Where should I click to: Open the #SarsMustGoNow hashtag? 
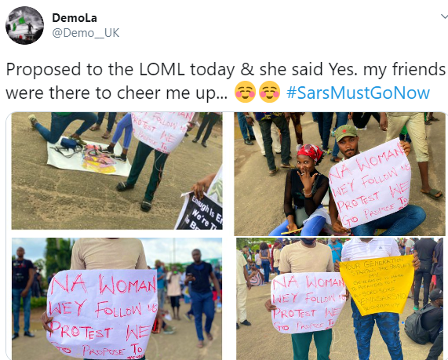click(358, 93)
